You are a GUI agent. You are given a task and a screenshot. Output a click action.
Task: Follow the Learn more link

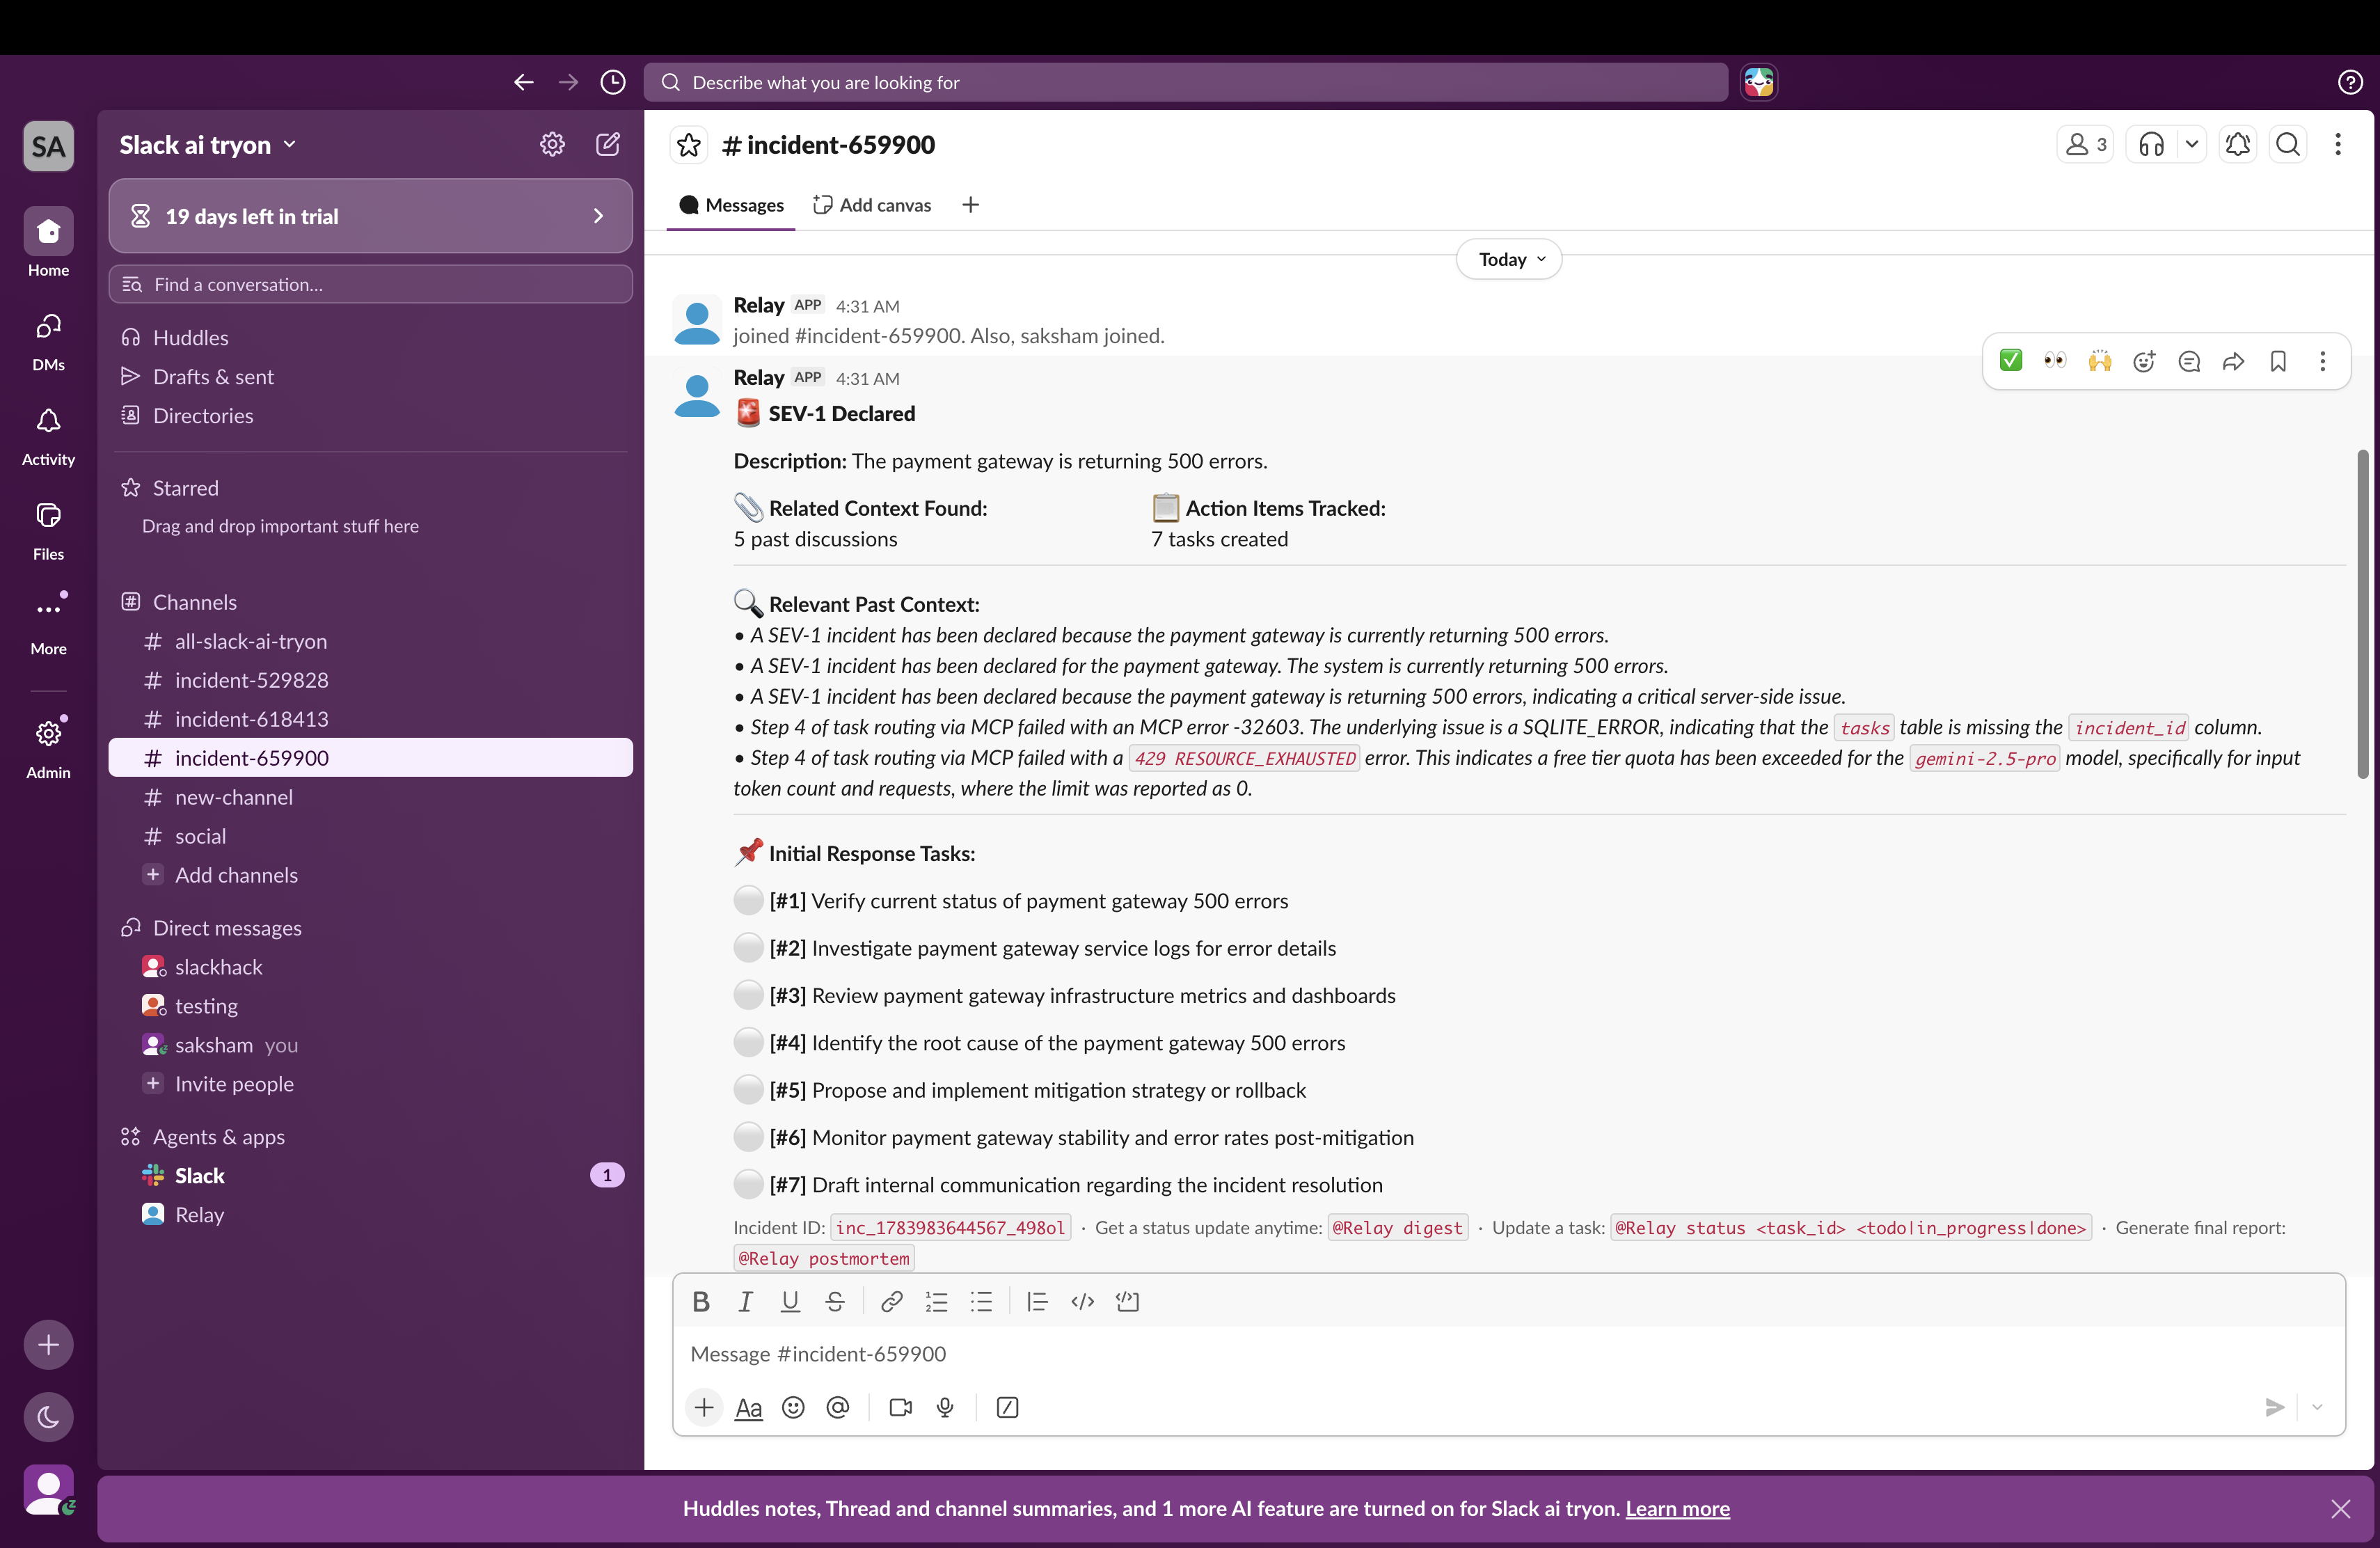click(1677, 1508)
